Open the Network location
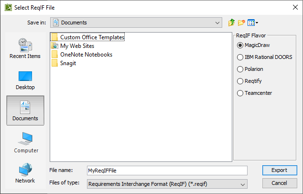Image resolution: width=303 pixels, height=194 pixels. [x=25, y=173]
